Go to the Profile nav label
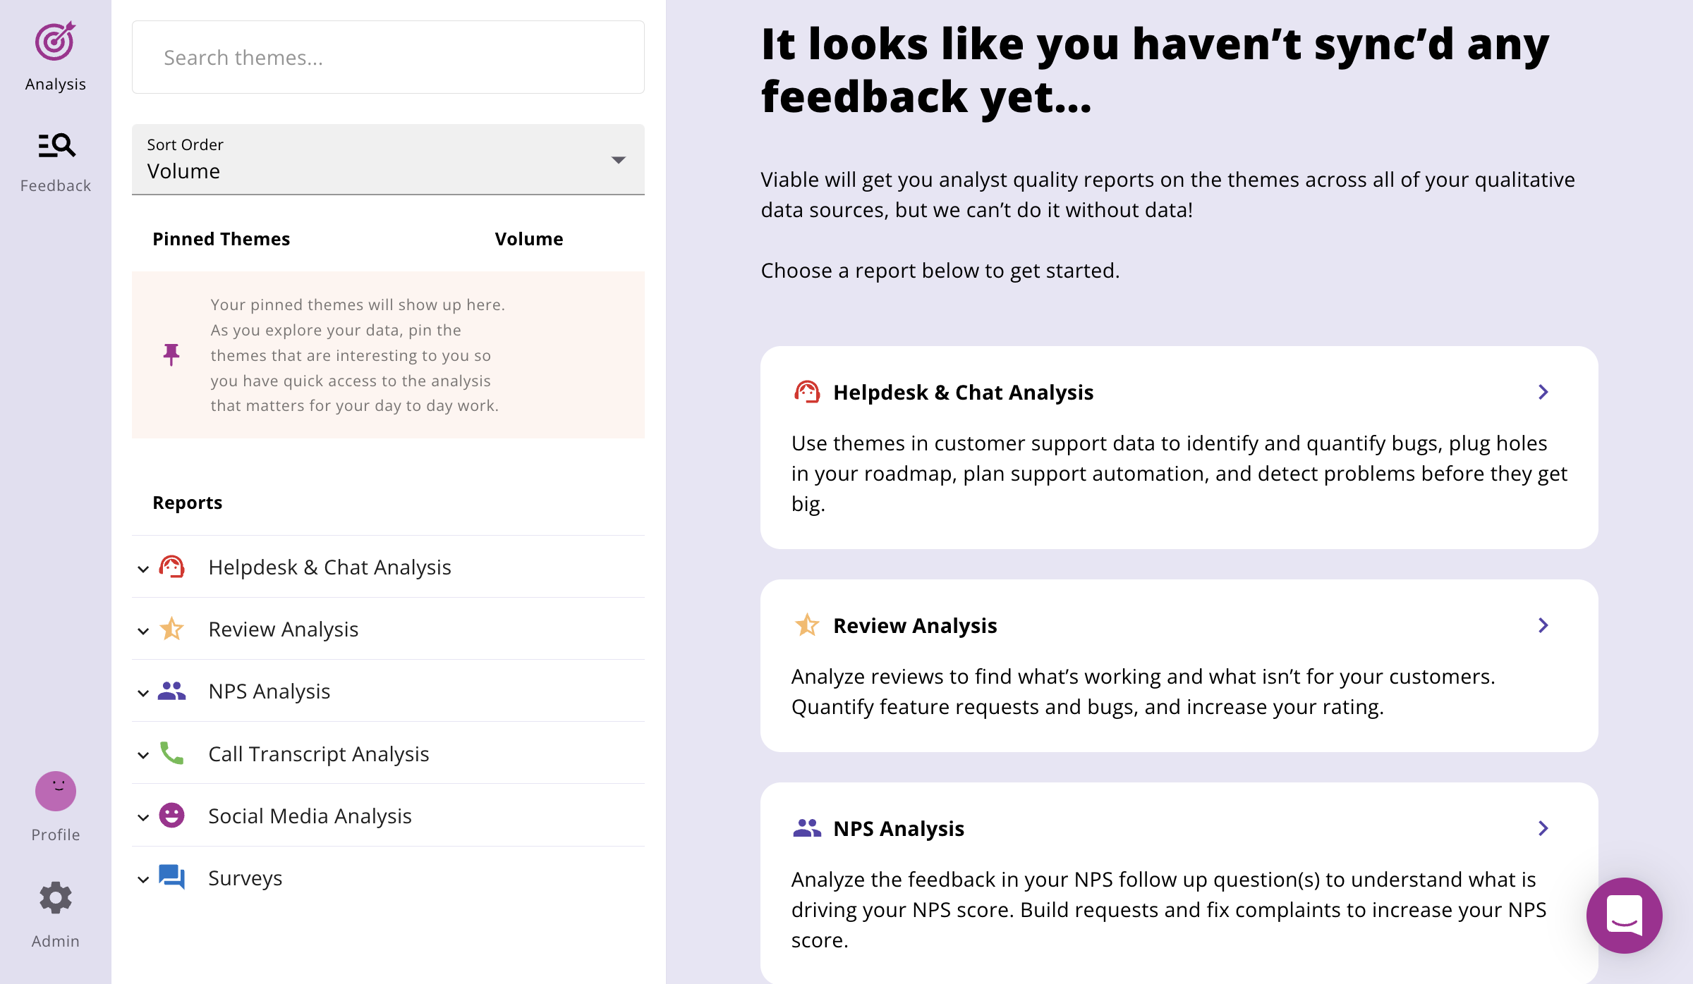This screenshot has width=1693, height=984. point(56,835)
